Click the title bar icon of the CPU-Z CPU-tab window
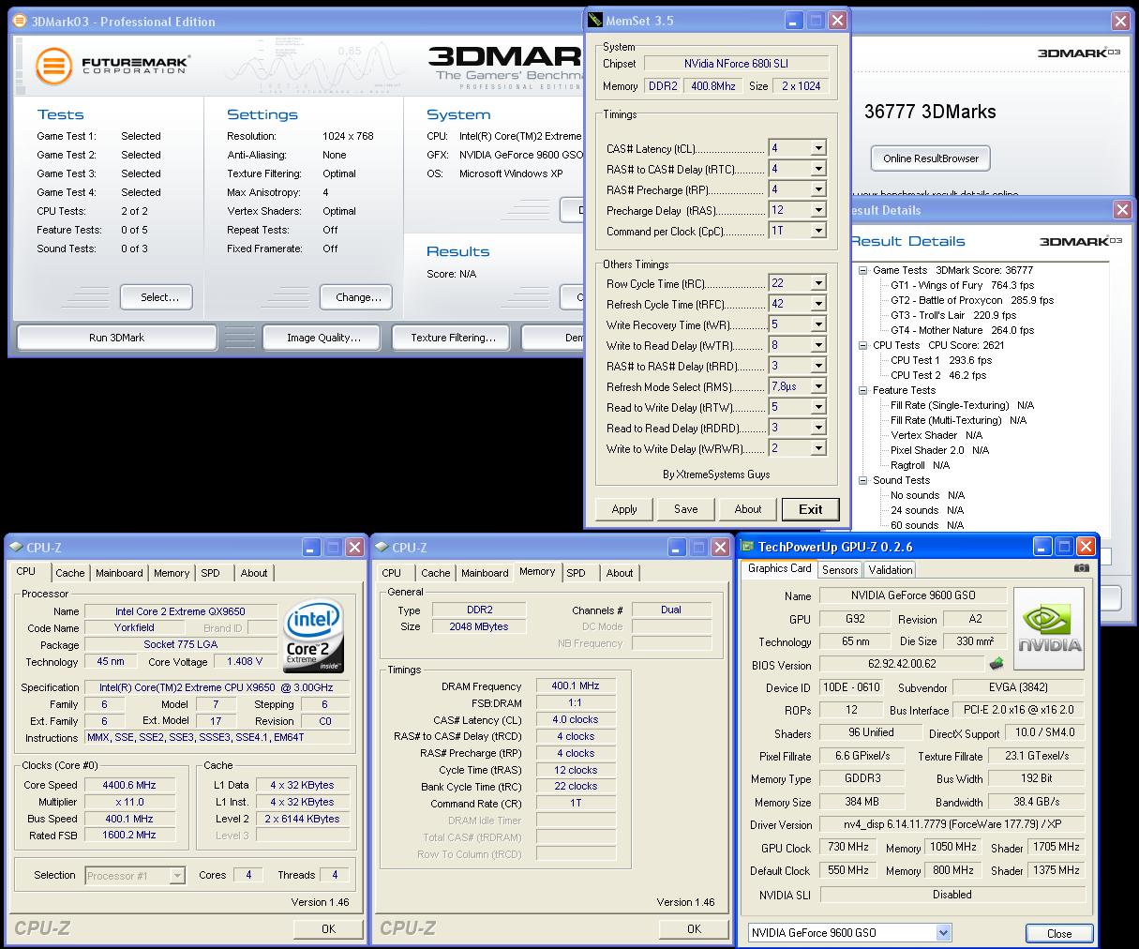1139x949 pixels. pyautogui.click(x=16, y=547)
